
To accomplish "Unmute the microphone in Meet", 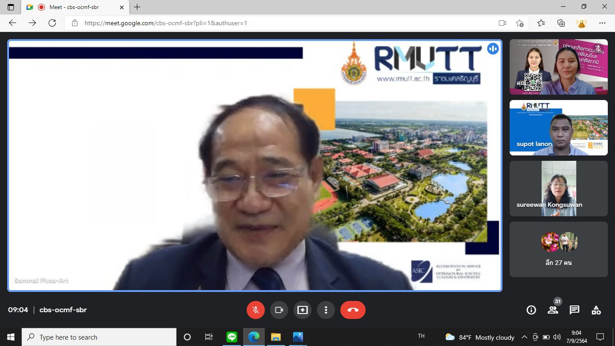I will point(256,310).
